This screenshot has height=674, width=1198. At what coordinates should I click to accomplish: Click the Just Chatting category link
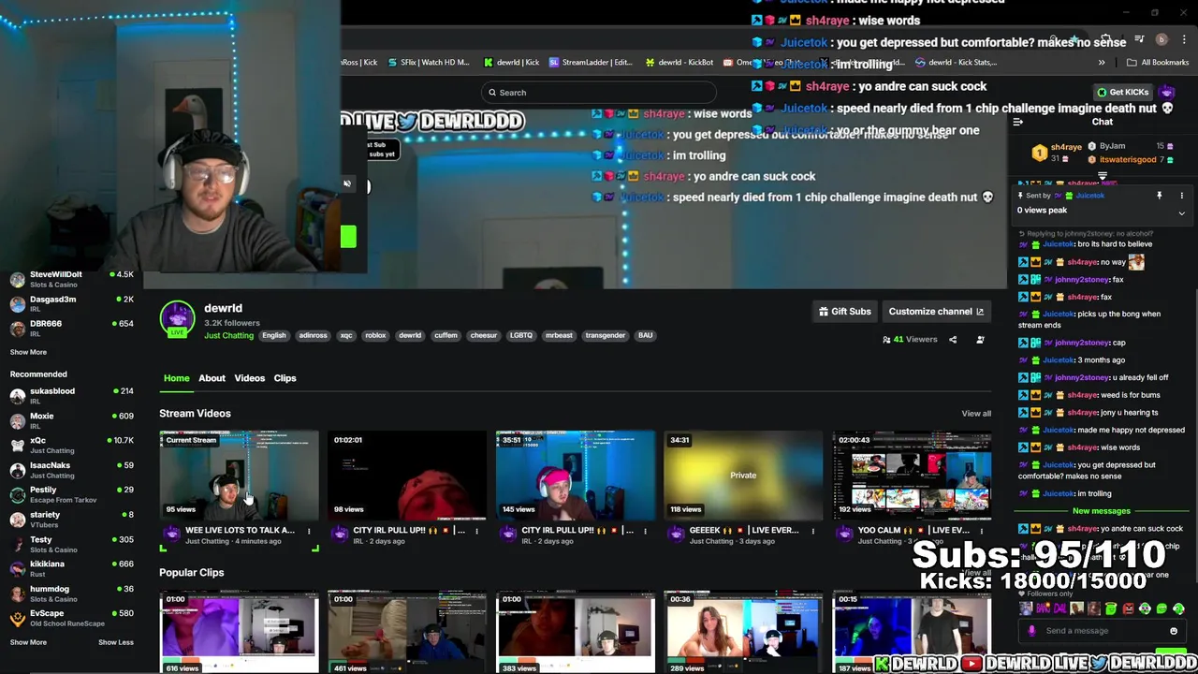228,336
